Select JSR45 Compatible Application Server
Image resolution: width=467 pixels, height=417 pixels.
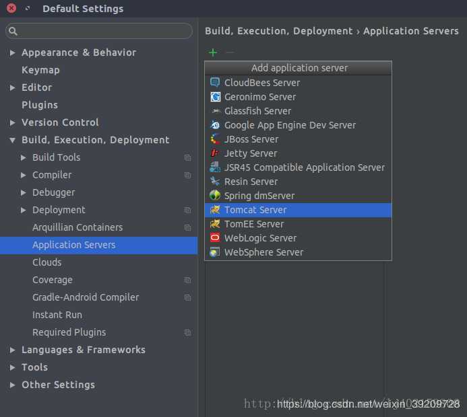click(298, 167)
